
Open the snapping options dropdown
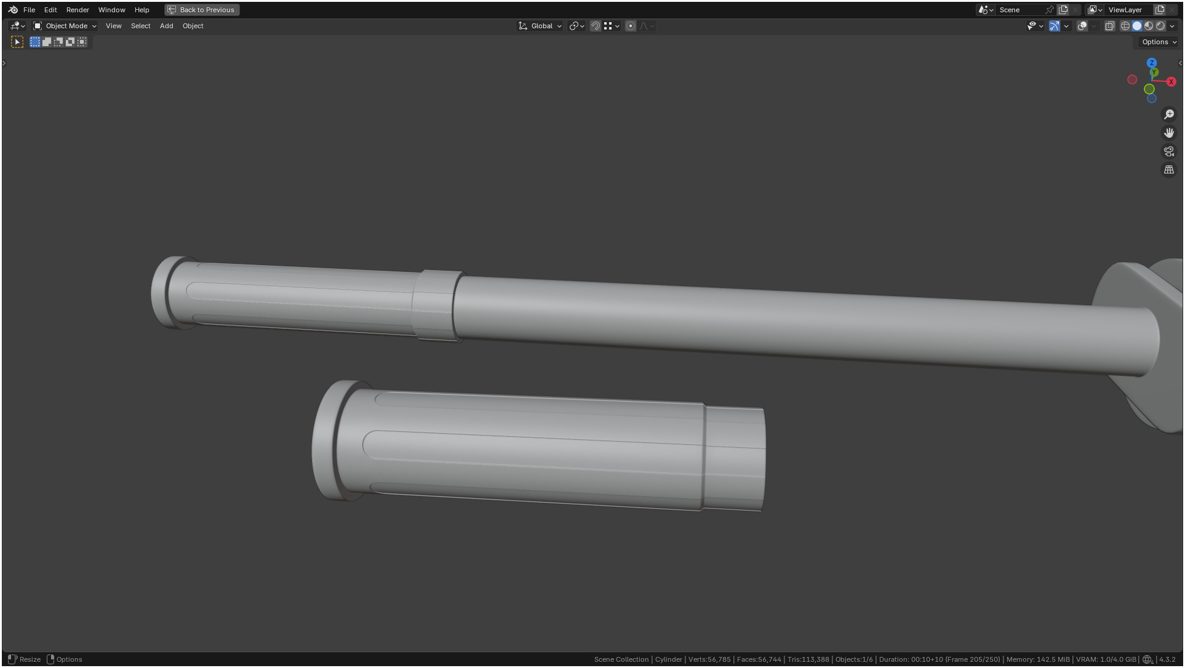(612, 26)
